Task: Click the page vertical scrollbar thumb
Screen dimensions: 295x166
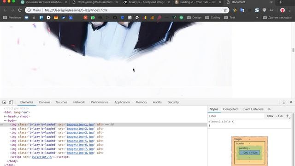Action: (293, 50)
